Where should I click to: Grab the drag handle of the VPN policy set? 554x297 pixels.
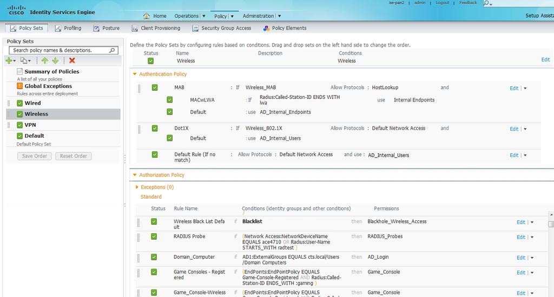click(9, 125)
